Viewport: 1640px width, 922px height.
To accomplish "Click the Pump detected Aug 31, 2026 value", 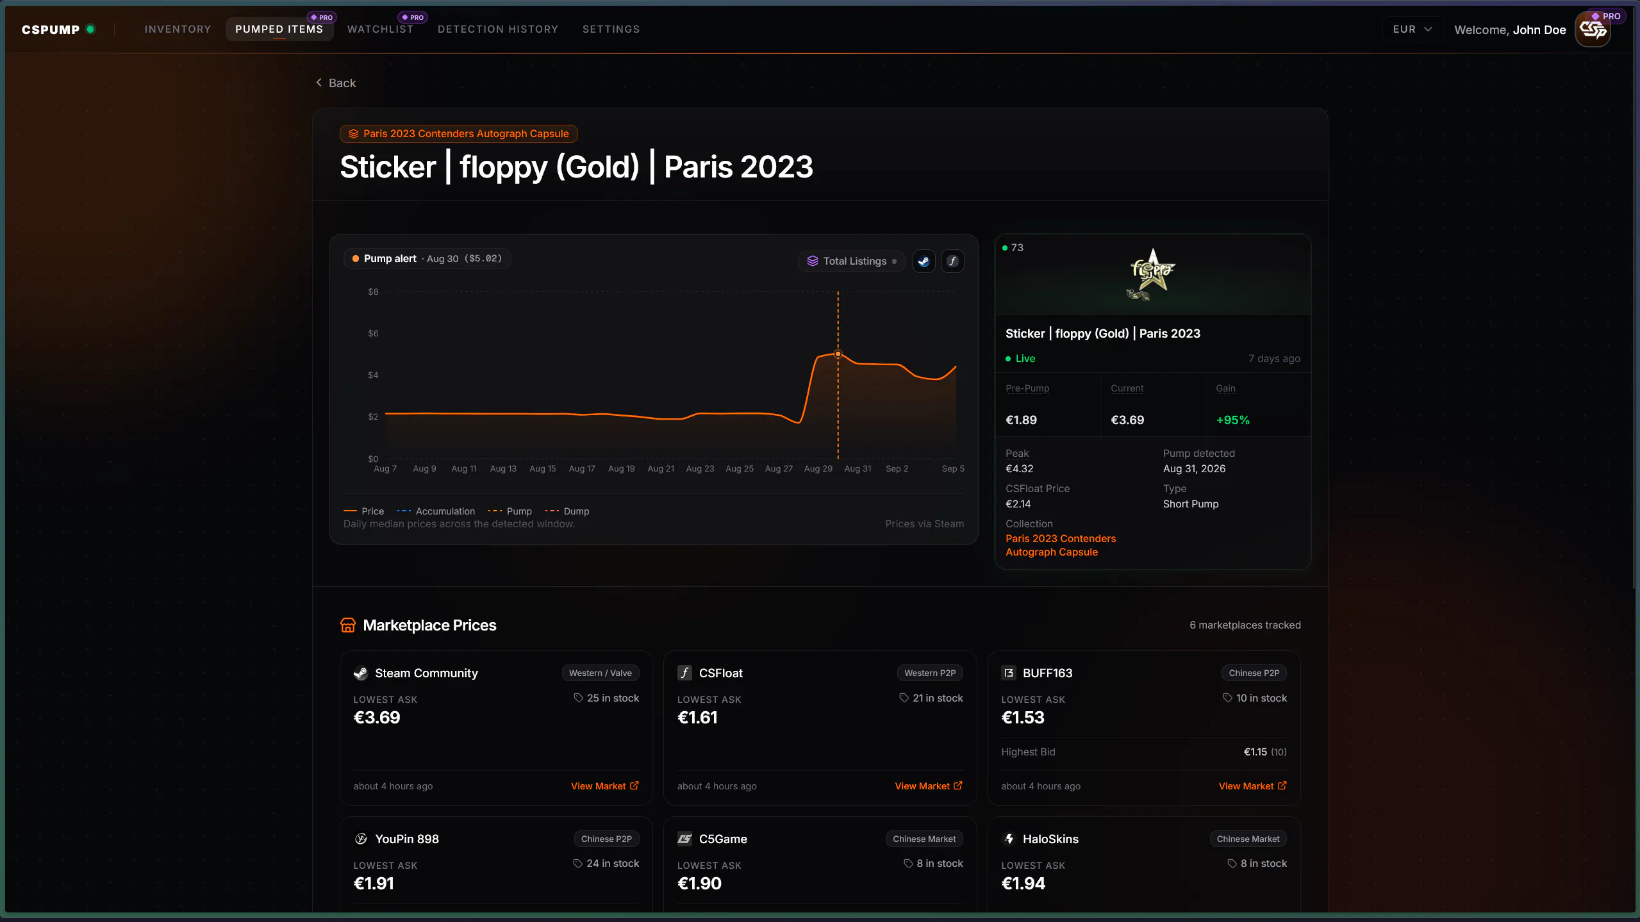I will (x=1194, y=469).
